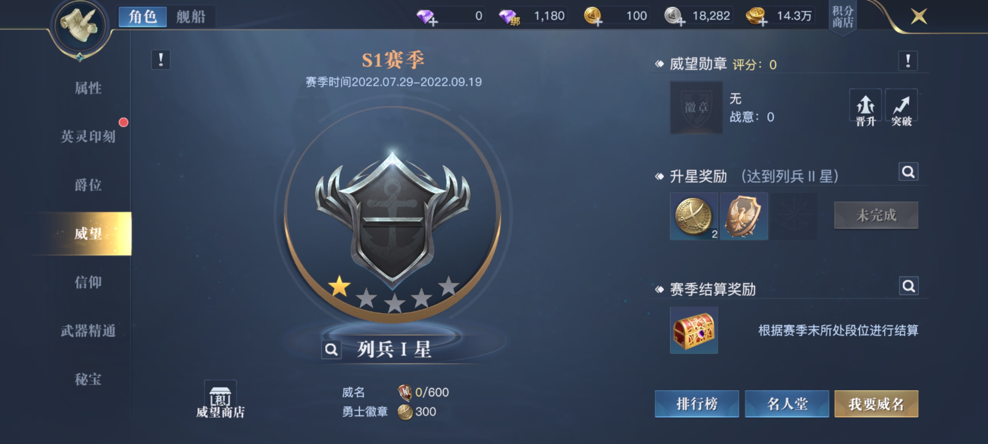
Task: Open the exclamation info icon for 威望勋章
Action: tap(908, 61)
